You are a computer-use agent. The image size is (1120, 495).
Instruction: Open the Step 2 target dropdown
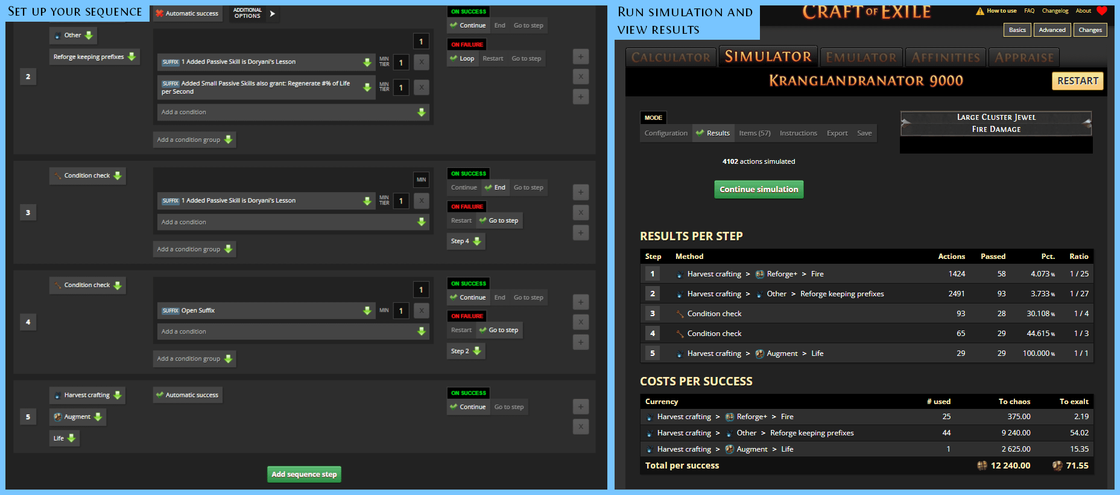(x=466, y=351)
